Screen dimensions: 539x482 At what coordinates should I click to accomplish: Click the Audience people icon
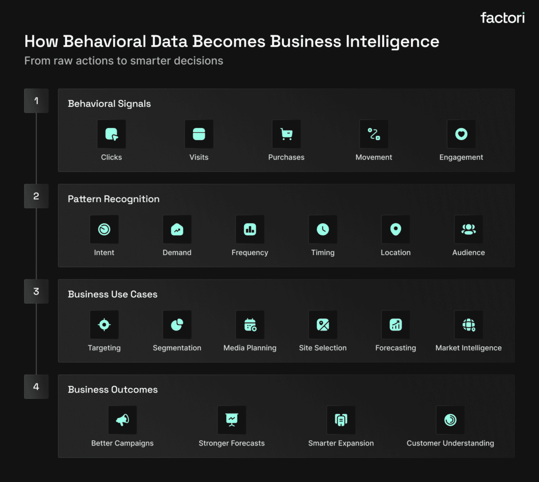468,229
